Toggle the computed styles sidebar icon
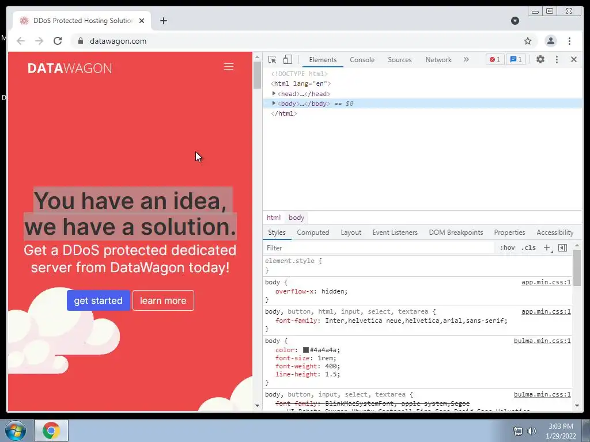The image size is (590, 442). 562,247
